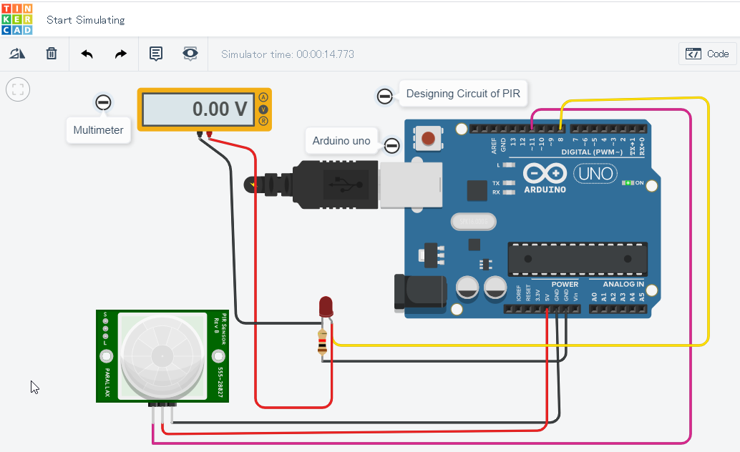The width and height of the screenshot is (740, 452).
Task: Undo the last action
Action: pyautogui.click(x=87, y=54)
